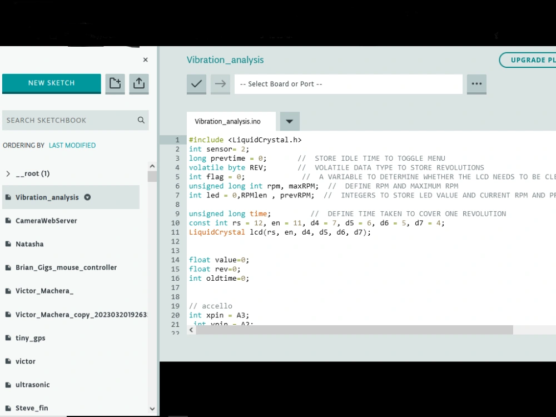Click the search magnifier in the sketchbook
This screenshot has height=417, width=556.
pos(141,120)
